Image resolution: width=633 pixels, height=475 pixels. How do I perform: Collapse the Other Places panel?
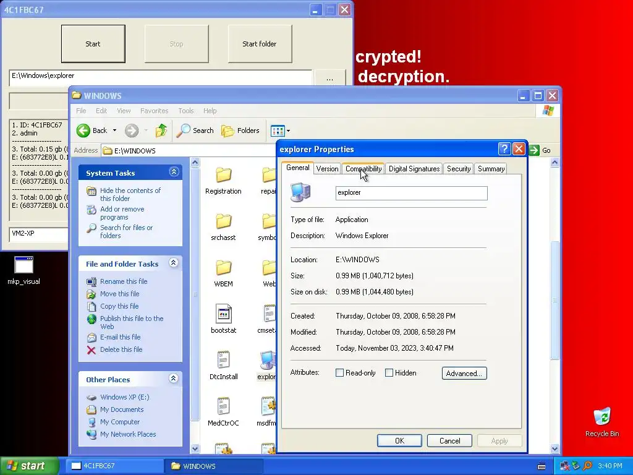coord(174,379)
